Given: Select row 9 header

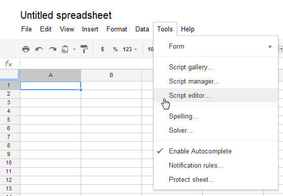Looking at the screenshot, I should point(10,154).
